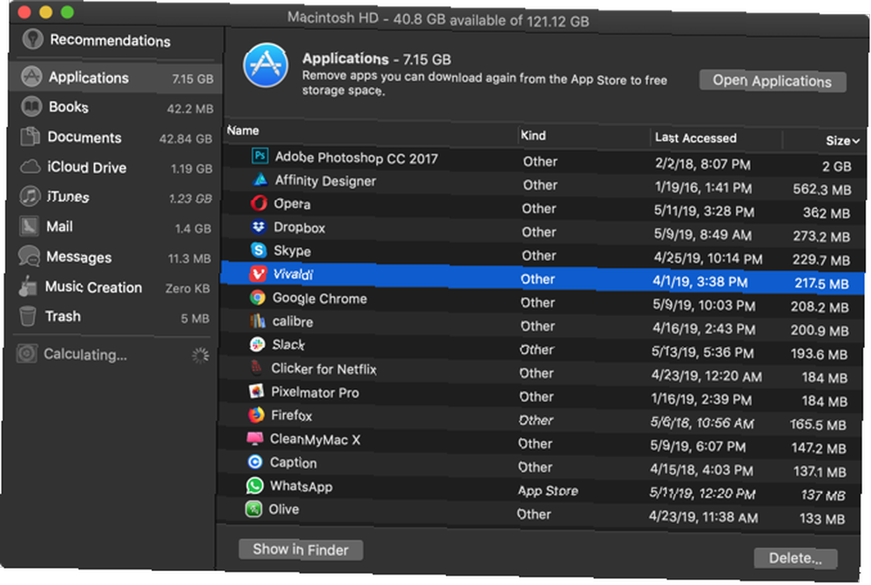Click the Pixelmator Pro app icon

pyautogui.click(x=256, y=391)
